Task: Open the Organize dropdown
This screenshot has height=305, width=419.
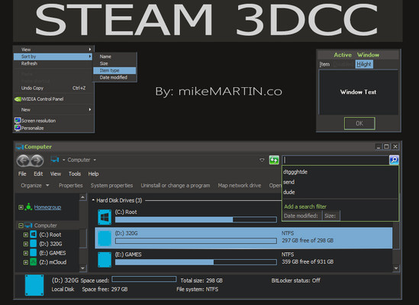Action: pyautogui.click(x=35, y=186)
